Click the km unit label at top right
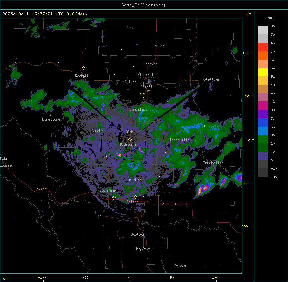 click(x=249, y=14)
